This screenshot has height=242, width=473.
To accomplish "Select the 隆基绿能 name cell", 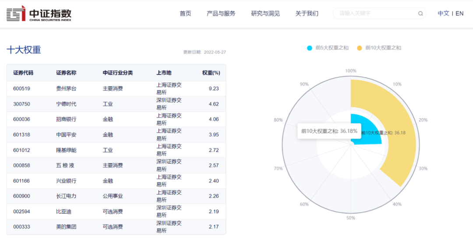I will point(66,150).
